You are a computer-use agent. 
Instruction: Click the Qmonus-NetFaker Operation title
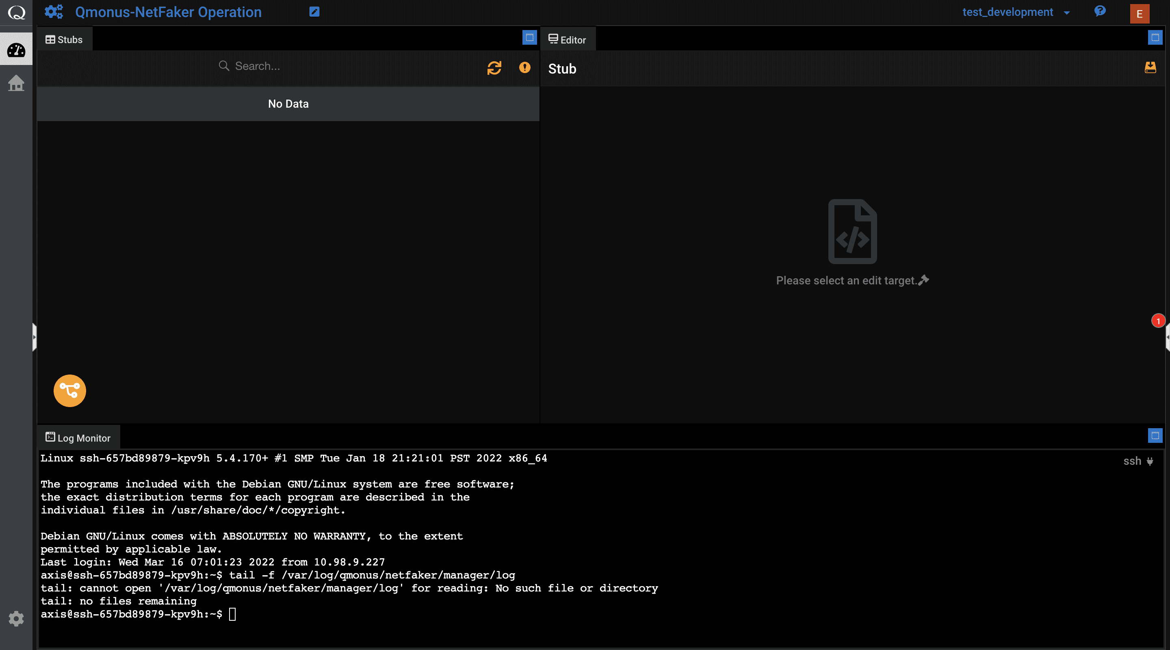(168, 12)
